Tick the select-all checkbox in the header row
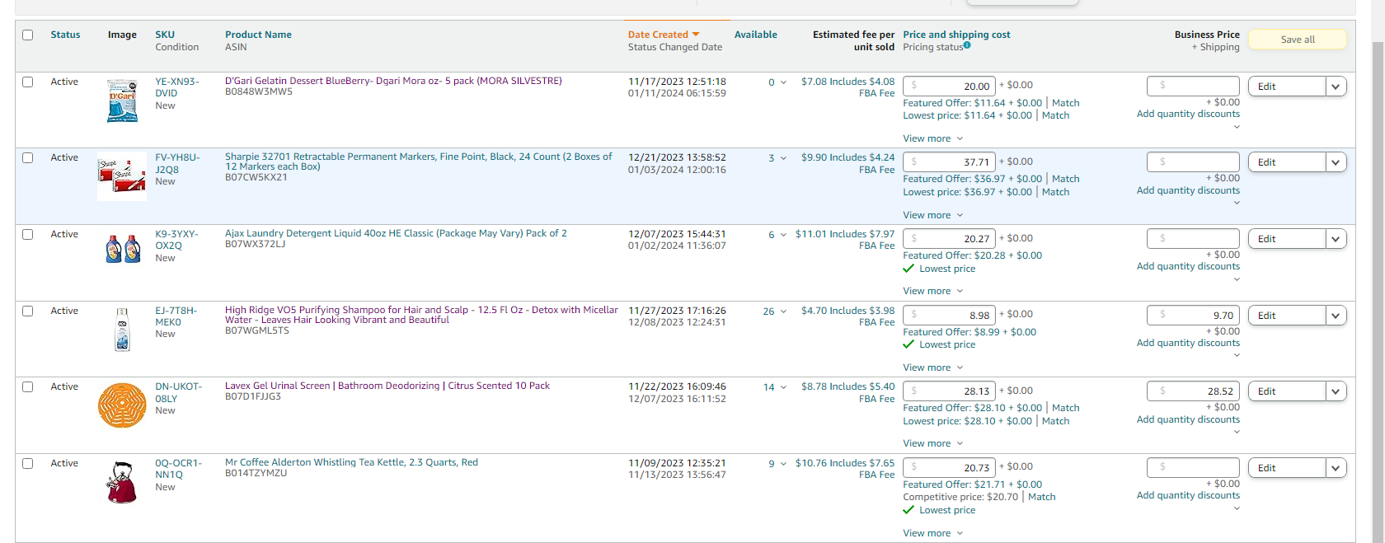 pyautogui.click(x=28, y=35)
